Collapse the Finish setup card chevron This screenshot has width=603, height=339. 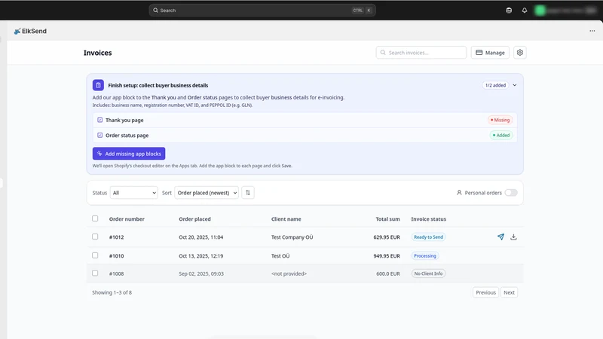coord(515,85)
